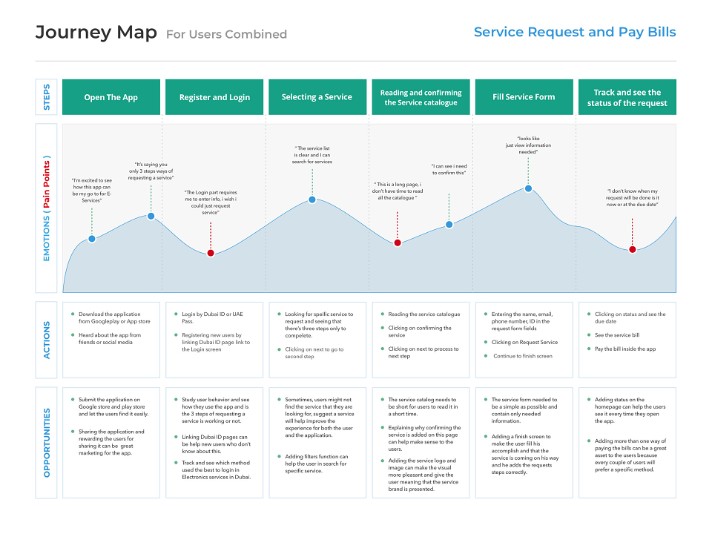Click the Service Request and Pay Bills title
This screenshot has height=534, width=712.
(575, 32)
